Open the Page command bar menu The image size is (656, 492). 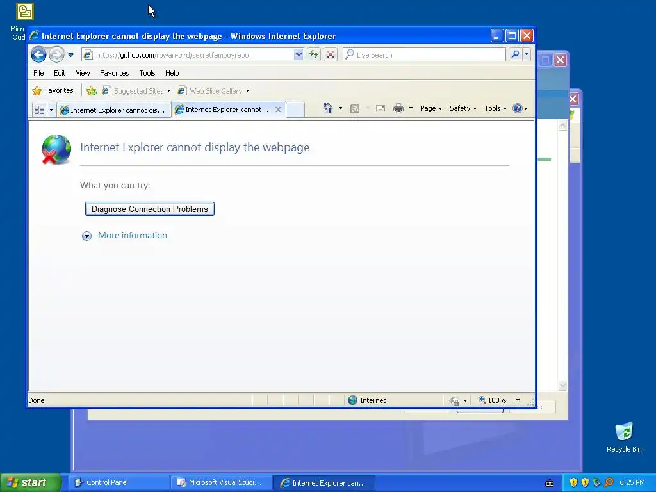[431, 108]
